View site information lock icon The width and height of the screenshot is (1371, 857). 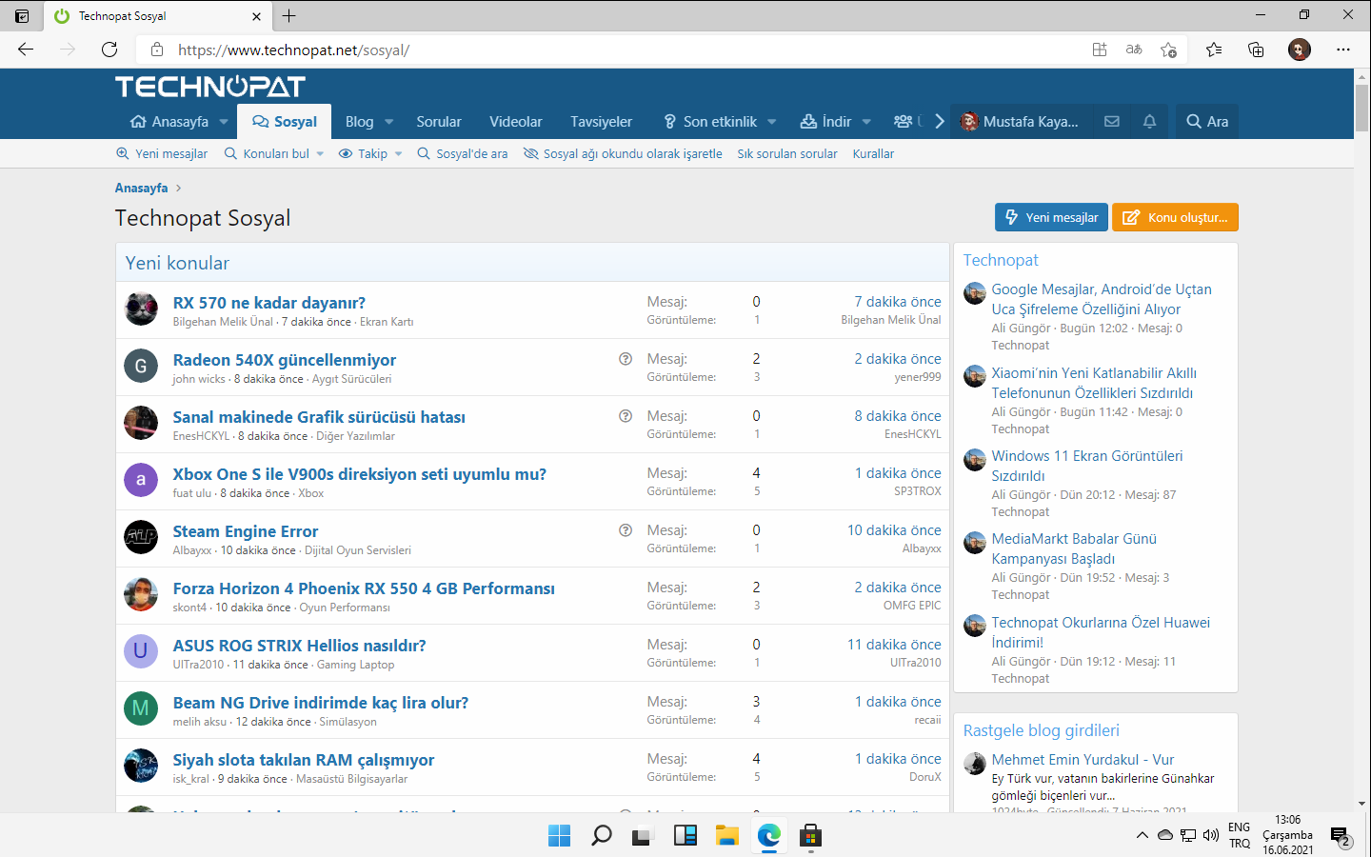point(158,50)
